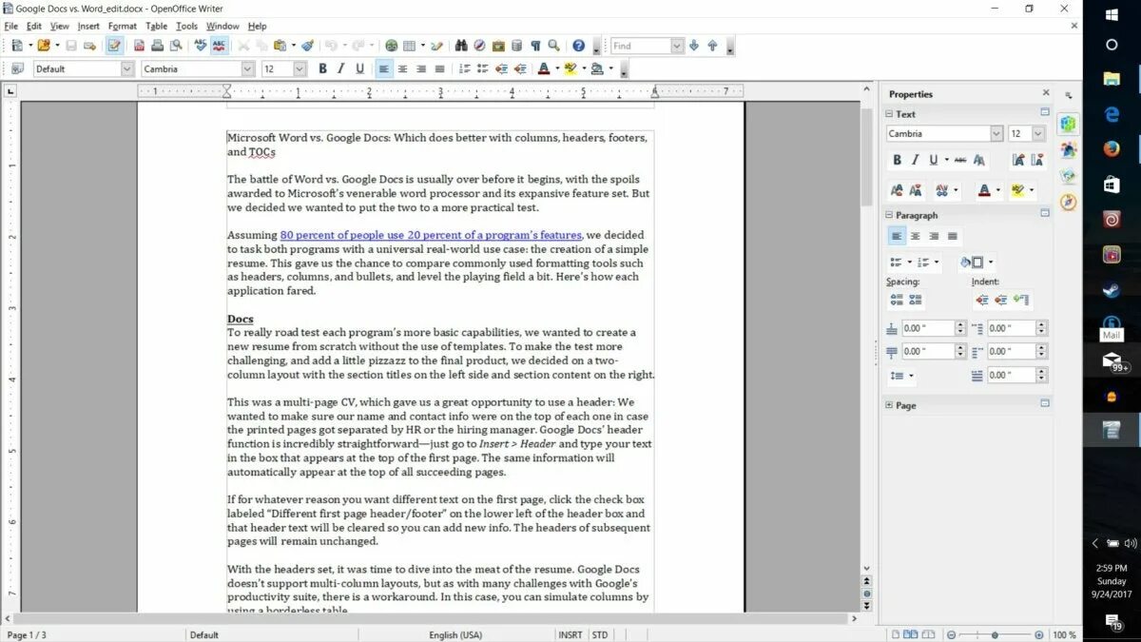Run Spelling and Grammar check
Screen dimensions: 1141x642
[x=200, y=46]
